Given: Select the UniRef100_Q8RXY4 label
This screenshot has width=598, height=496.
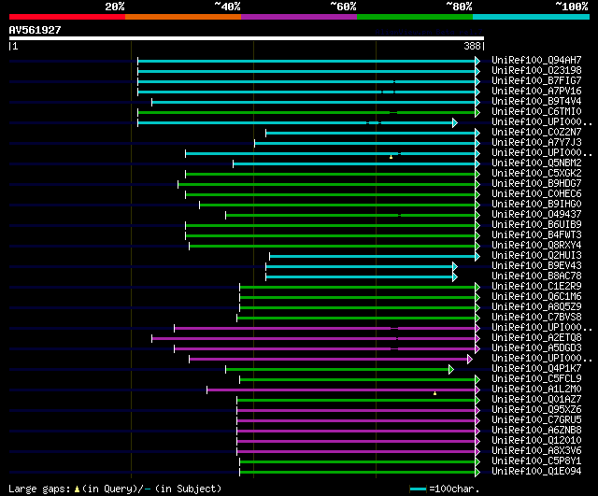Looking at the screenshot, I should [536, 246].
